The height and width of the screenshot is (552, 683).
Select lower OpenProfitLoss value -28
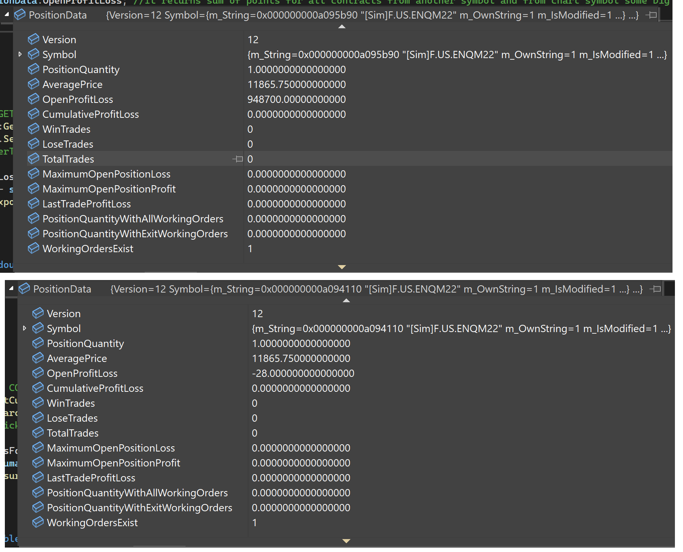click(303, 373)
